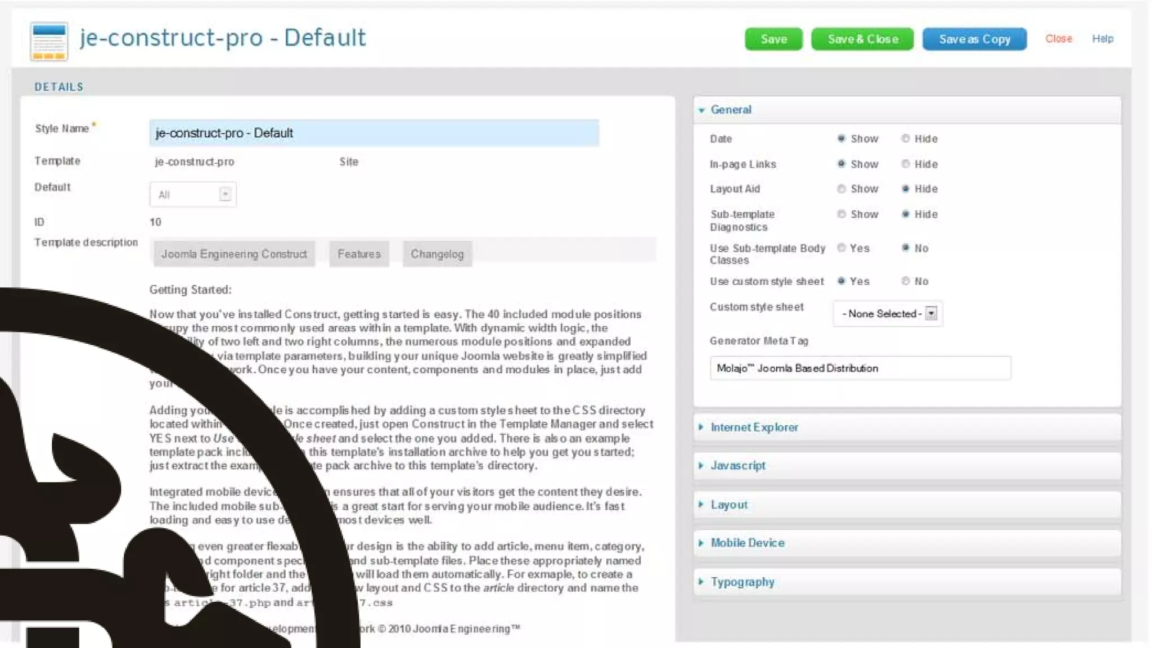Select Yes for Sub-template Body Classes
The image size is (1152, 648).
click(841, 248)
